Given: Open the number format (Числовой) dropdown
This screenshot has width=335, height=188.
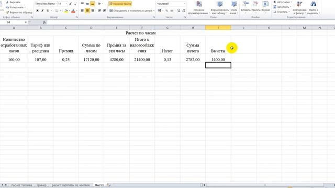Looking at the screenshot, I should (184, 4).
